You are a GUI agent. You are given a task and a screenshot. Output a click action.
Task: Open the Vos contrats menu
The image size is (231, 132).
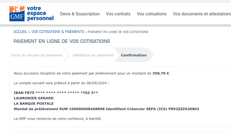(118, 14)
